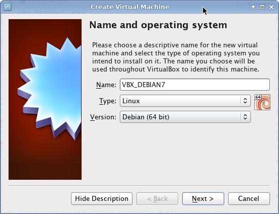The height and width of the screenshot is (214, 279).
Task: Click the 'Create Virtual Machine' title text
Action: click(130, 7)
